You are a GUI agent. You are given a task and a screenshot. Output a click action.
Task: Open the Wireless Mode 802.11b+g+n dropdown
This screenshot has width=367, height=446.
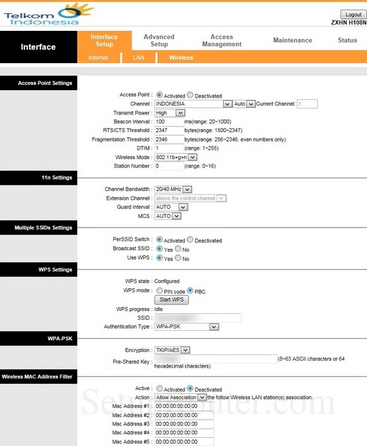tap(175, 157)
